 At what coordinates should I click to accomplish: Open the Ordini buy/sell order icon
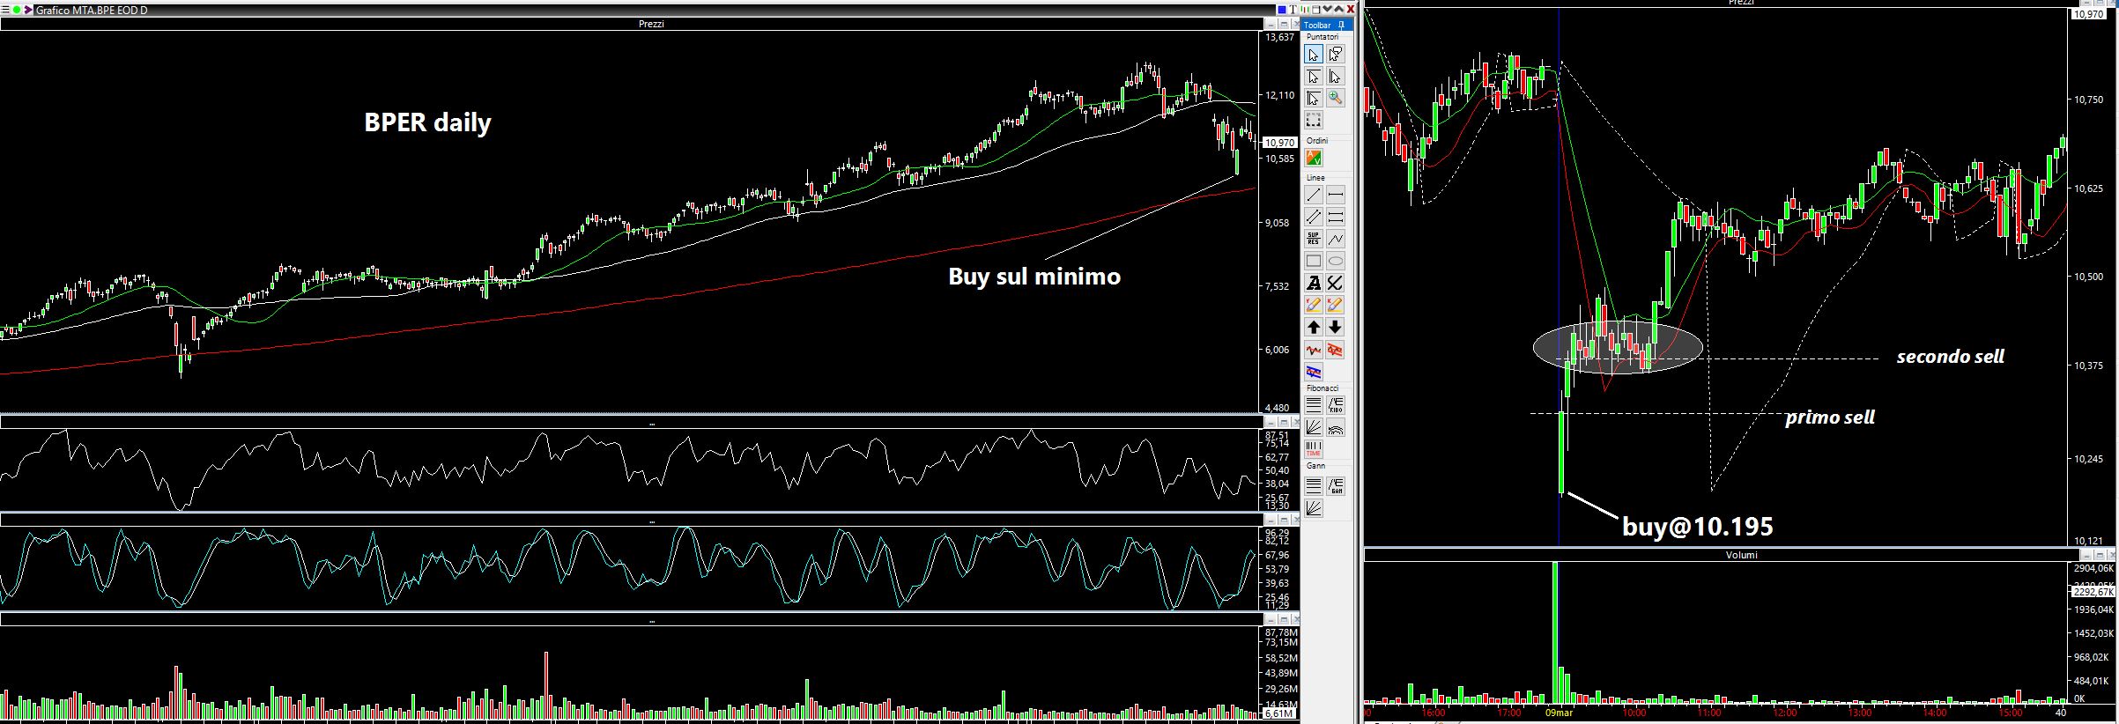[1313, 159]
